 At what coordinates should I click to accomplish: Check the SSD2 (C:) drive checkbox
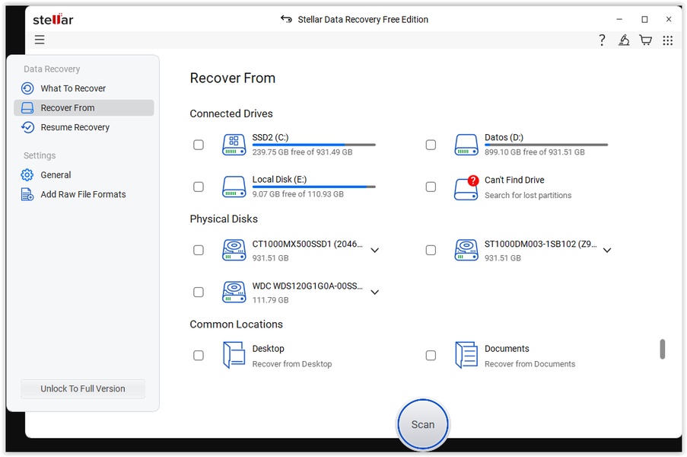[199, 145]
